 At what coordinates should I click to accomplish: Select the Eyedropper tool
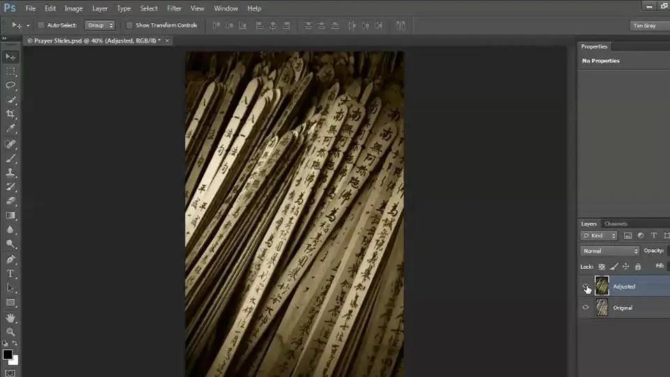coord(10,128)
